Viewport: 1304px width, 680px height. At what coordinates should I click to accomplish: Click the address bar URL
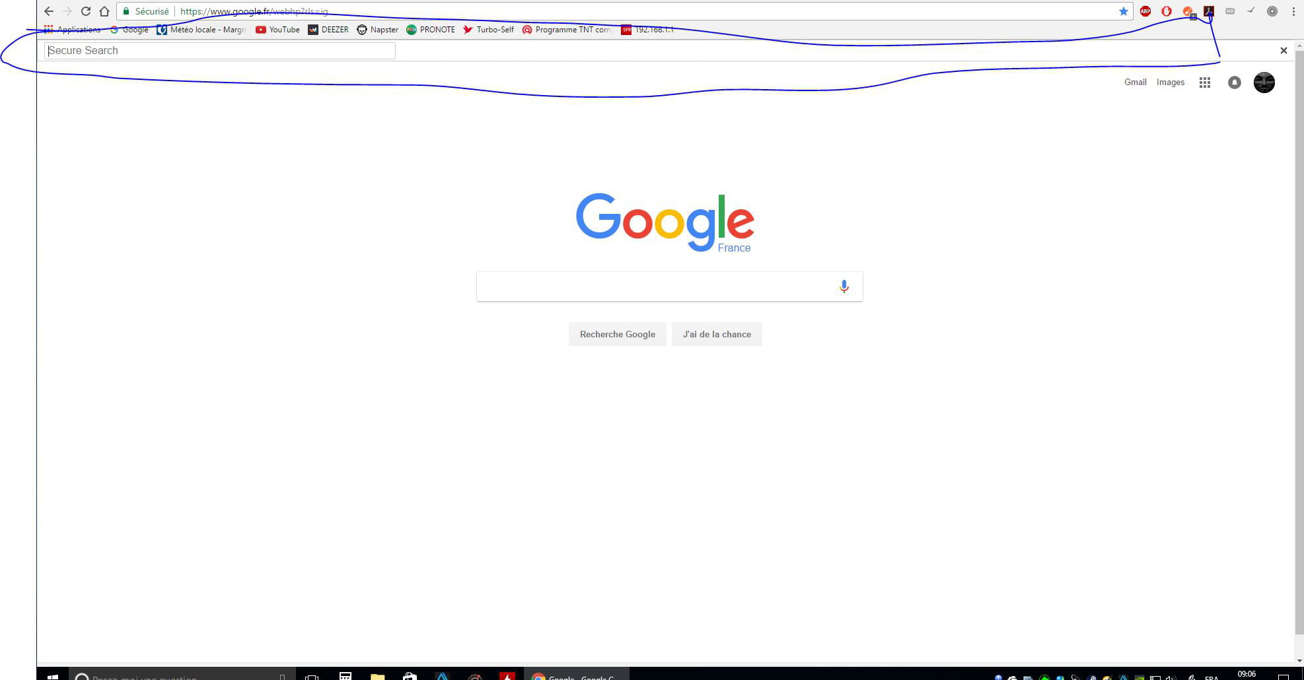click(254, 11)
